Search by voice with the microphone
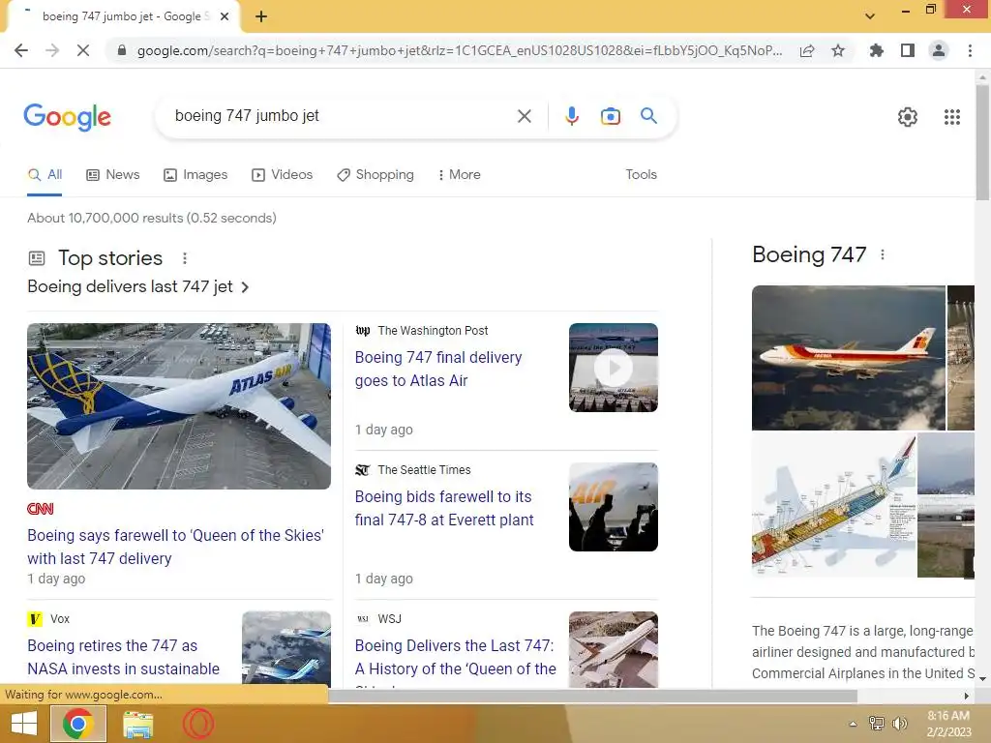 pyautogui.click(x=572, y=116)
